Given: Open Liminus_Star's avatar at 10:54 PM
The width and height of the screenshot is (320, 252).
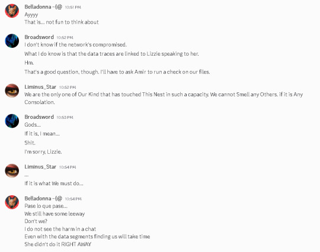Looking at the screenshot, I should click(x=12, y=171).
